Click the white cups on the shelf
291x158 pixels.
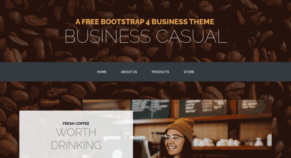[216, 142]
